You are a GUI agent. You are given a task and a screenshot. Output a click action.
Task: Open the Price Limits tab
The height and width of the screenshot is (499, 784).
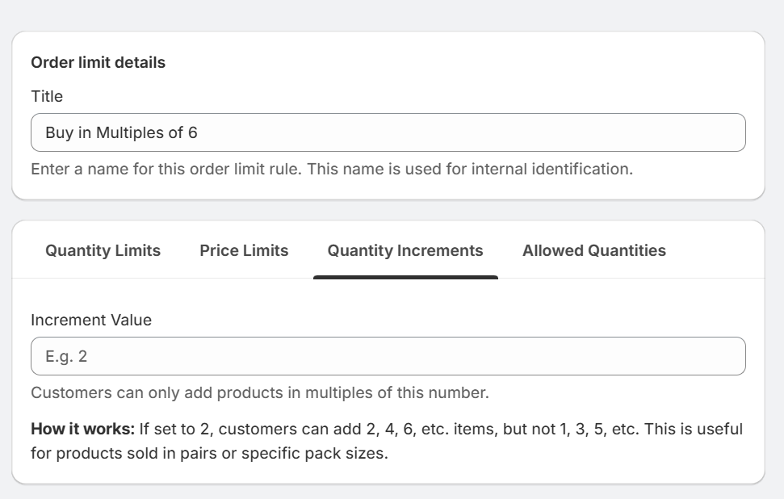(244, 250)
